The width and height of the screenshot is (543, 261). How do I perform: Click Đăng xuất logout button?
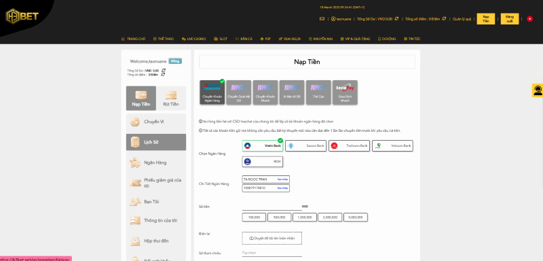[x=510, y=19]
